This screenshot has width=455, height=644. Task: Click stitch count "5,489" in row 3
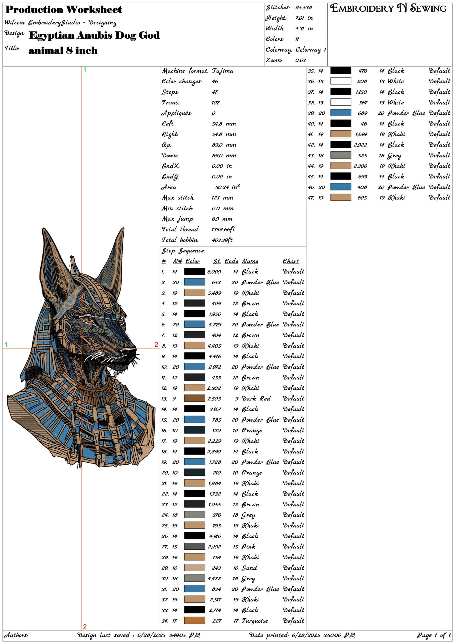[x=214, y=293]
